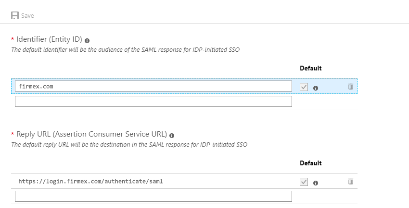Click the Default column header above the firmex.com identifier
Screen dimensions: 409x208
pos(311,68)
